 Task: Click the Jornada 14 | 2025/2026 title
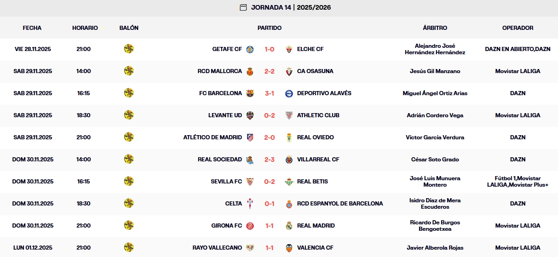(x=291, y=7)
